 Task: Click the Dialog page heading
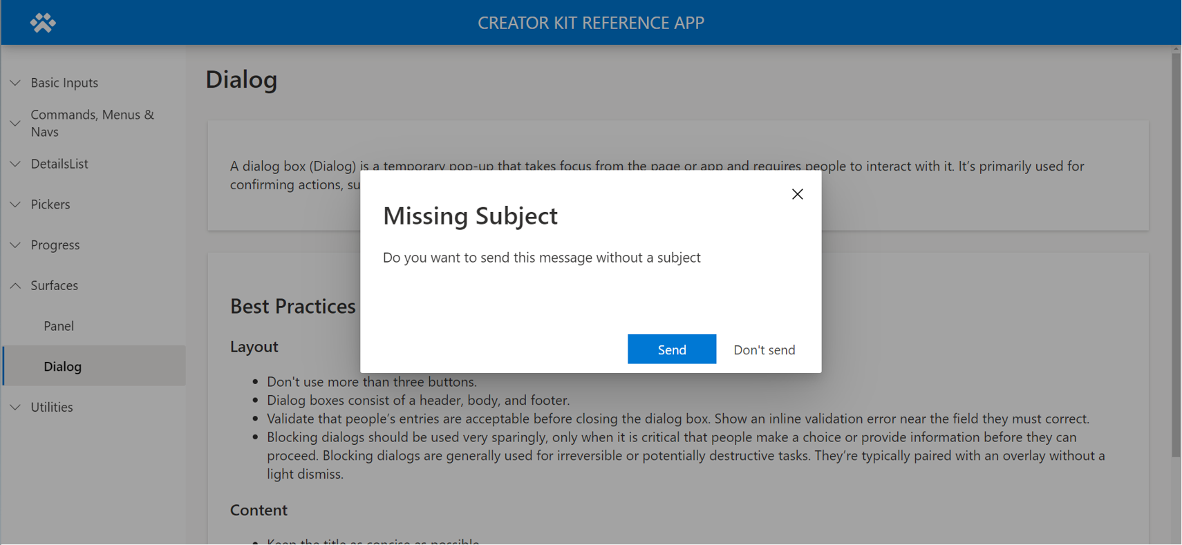tap(241, 79)
